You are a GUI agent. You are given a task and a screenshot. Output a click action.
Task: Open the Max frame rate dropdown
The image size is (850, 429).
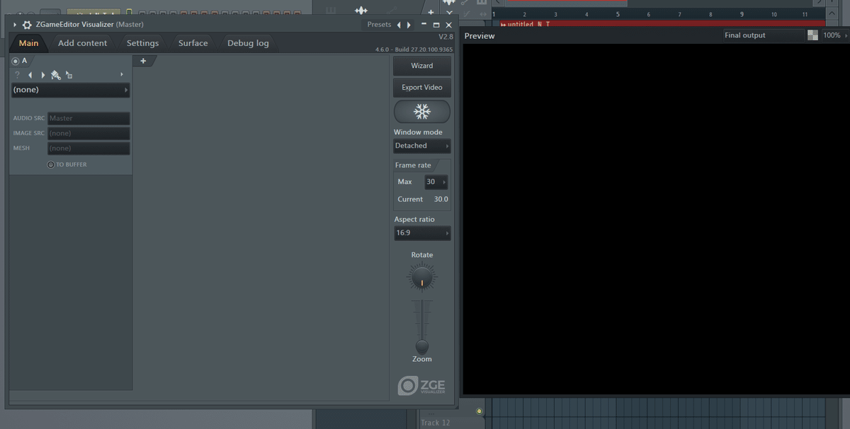coord(436,182)
